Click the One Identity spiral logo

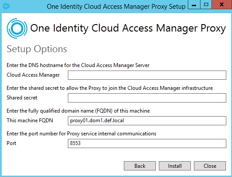17,28
